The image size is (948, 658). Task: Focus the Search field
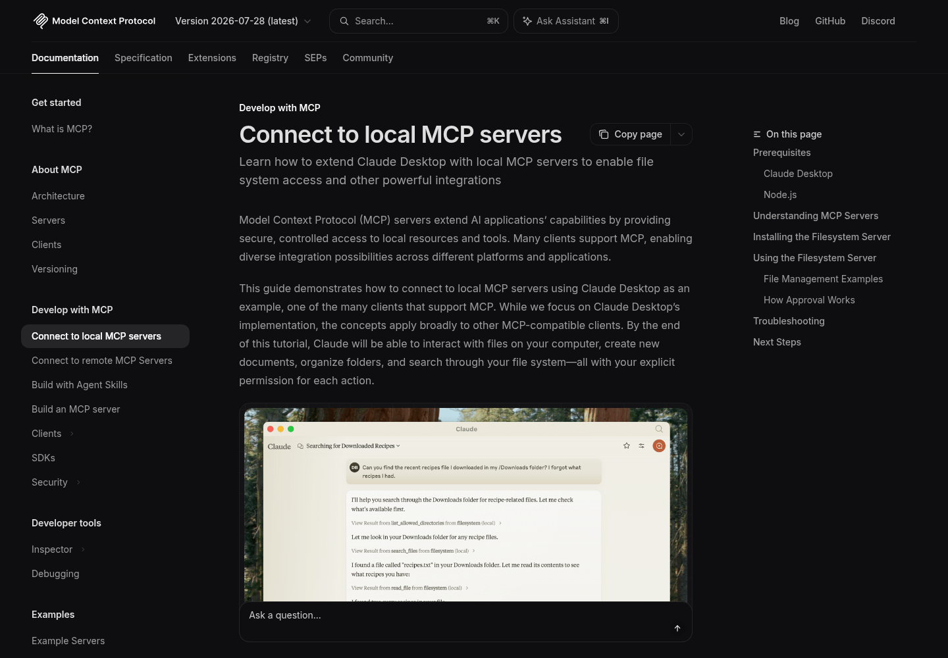point(419,21)
